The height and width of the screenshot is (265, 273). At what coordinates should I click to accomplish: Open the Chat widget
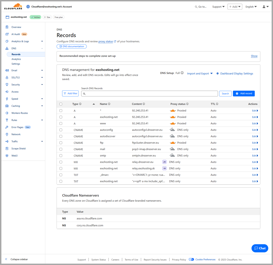pyautogui.click(x=260, y=248)
